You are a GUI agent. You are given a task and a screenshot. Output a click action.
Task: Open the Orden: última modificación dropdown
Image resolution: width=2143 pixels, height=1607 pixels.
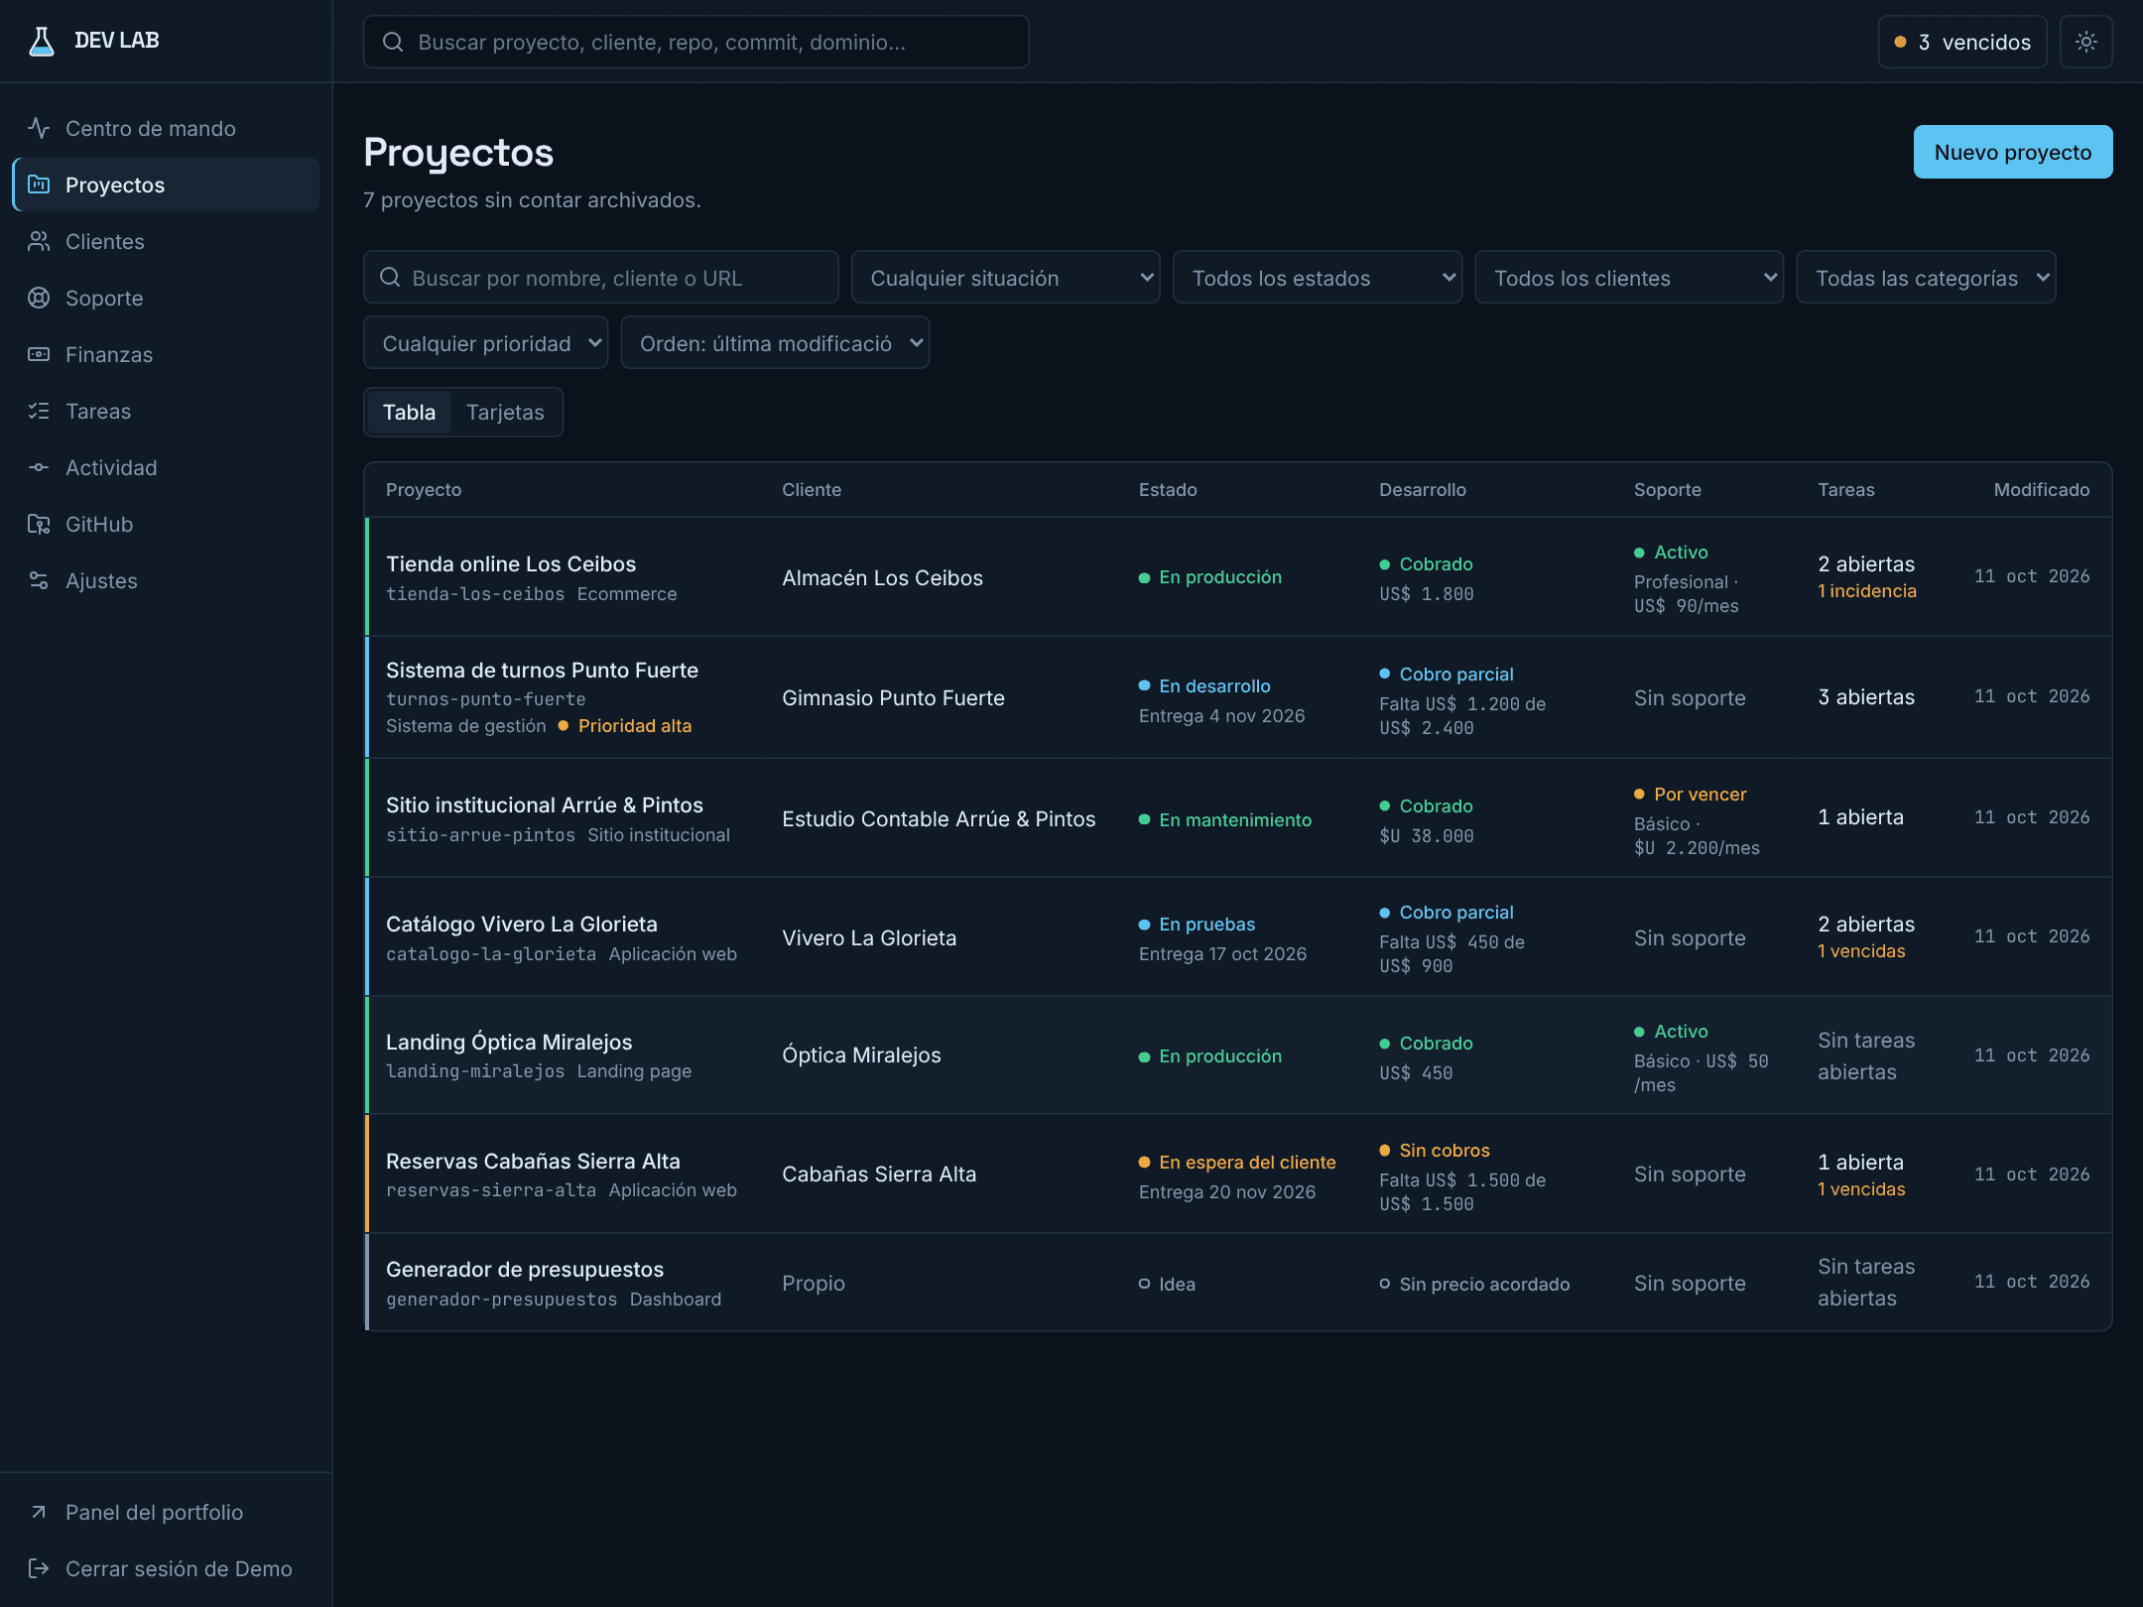point(775,342)
